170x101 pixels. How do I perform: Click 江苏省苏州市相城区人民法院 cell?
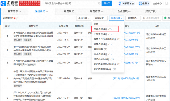point(156,36)
